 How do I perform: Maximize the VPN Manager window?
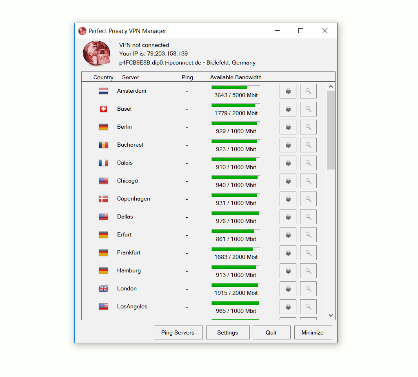point(301,31)
